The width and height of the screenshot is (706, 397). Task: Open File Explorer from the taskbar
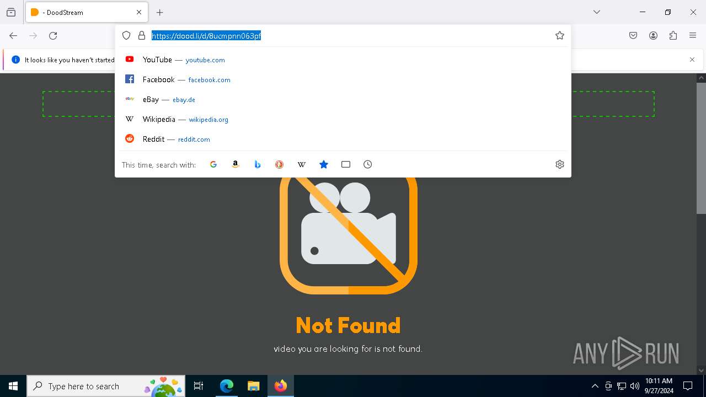pos(253,386)
